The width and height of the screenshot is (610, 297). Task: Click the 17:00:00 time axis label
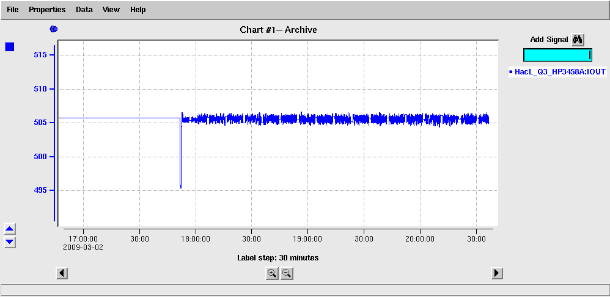point(83,239)
